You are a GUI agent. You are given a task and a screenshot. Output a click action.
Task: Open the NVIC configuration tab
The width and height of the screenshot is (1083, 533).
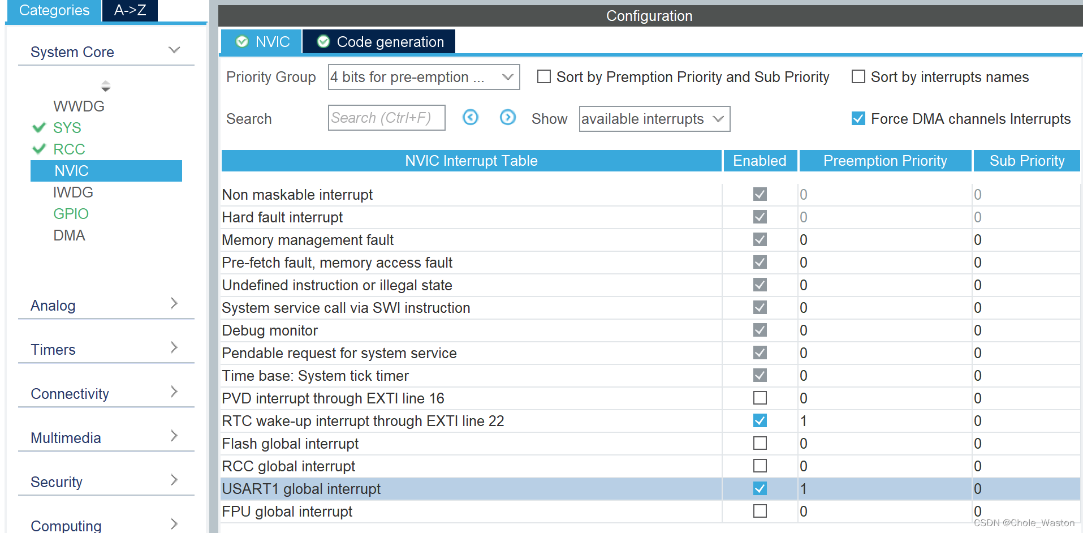[261, 41]
